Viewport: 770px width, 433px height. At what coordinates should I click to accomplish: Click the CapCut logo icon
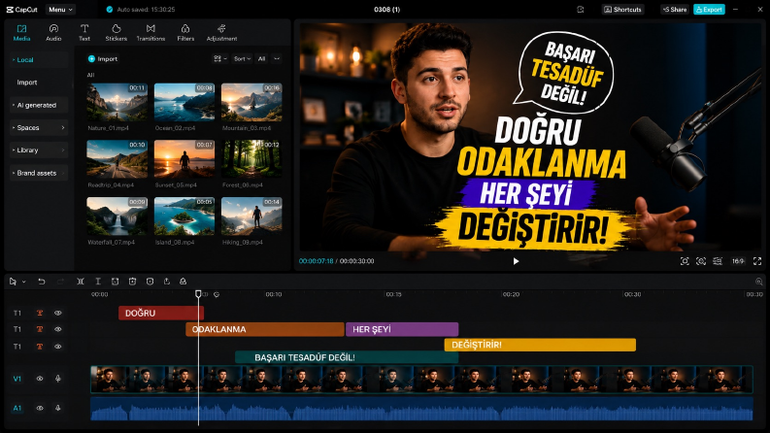(10, 10)
